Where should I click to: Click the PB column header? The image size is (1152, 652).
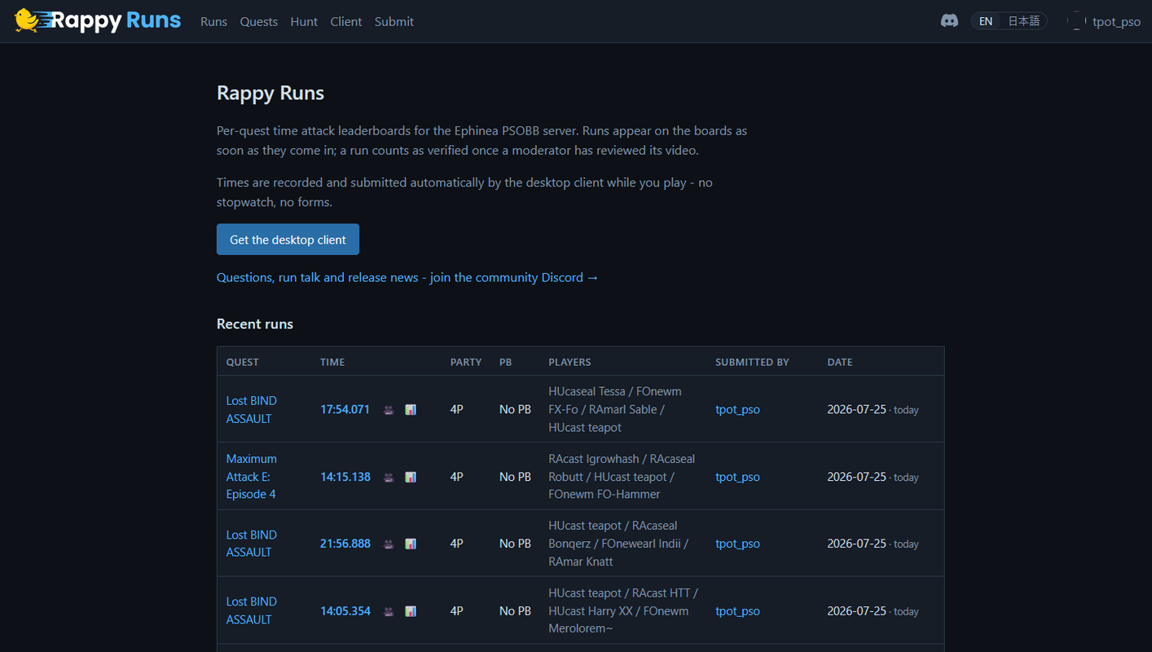505,362
